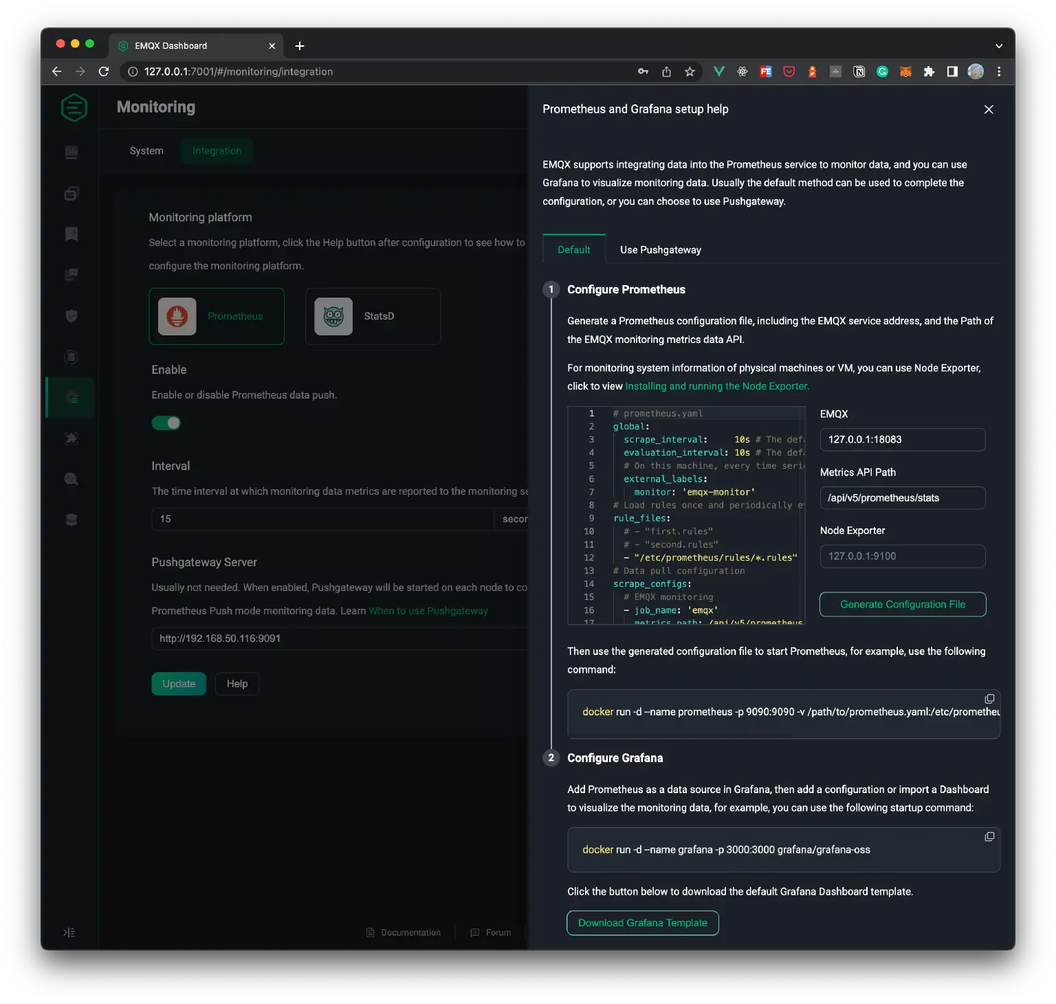Open the dashboard metrics sidebar icon
This screenshot has width=1056, height=1004.
71,152
